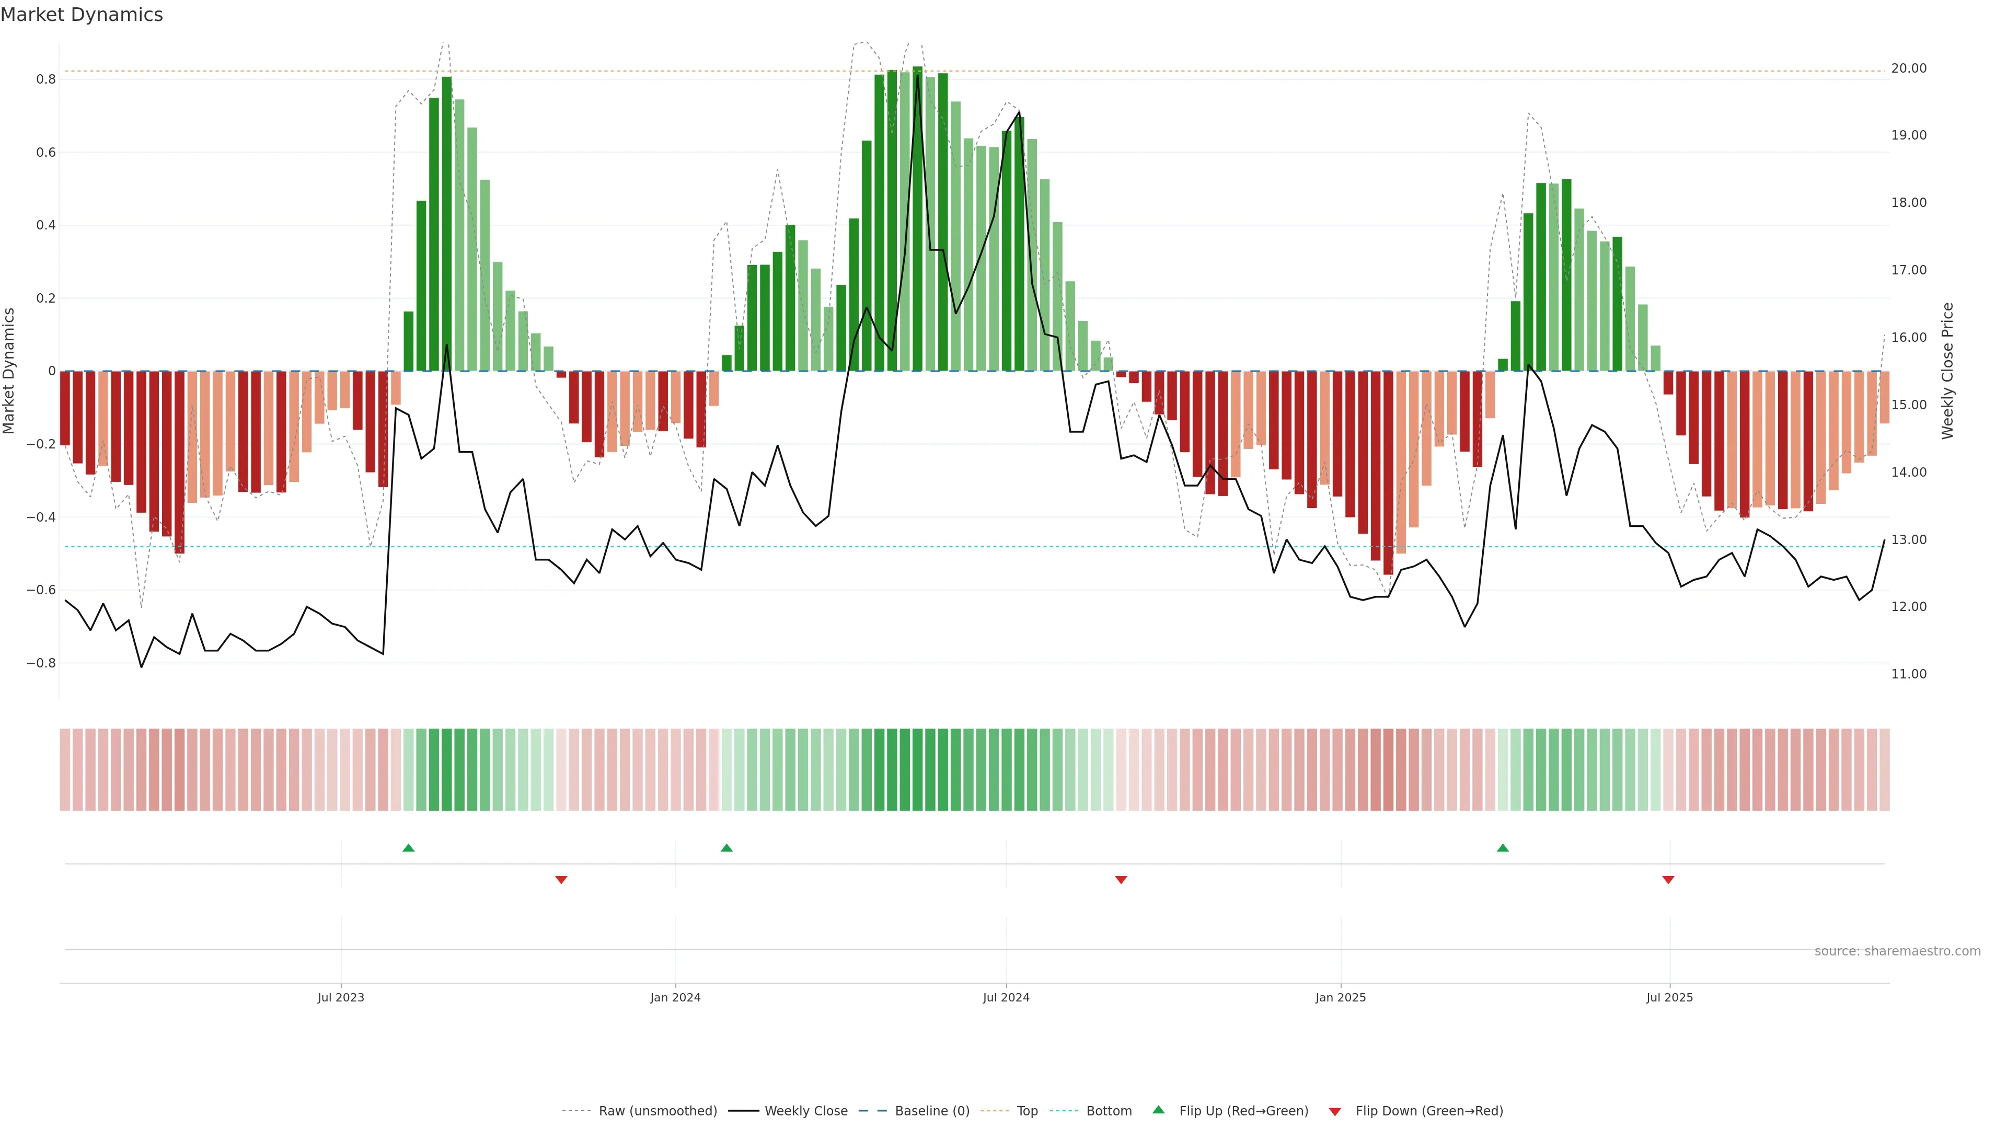The width and height of the screenshot is (2007, 1129).
Task: Click the green flip-up triangle before Jul 2025
Action: coord(1503,848)
